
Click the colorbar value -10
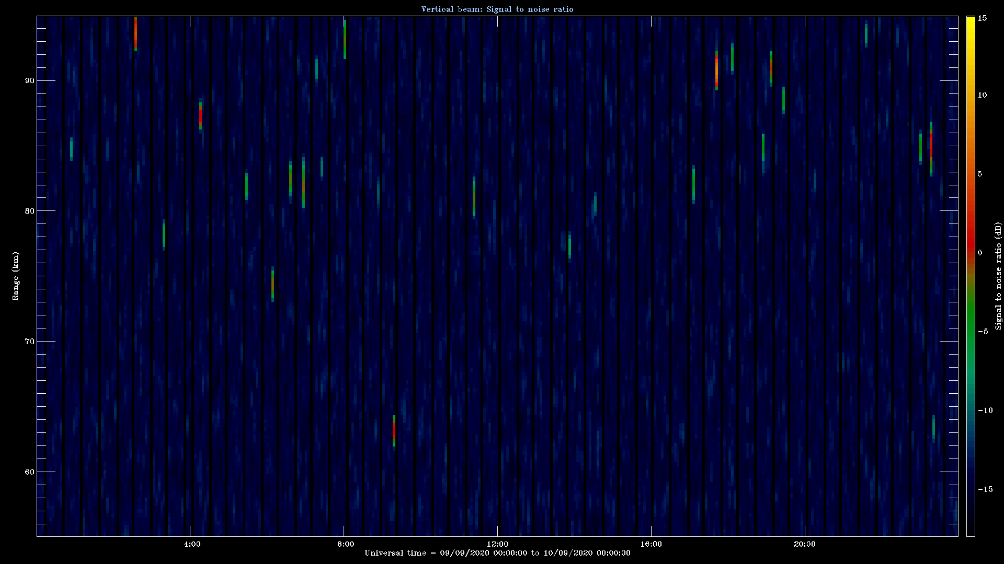point(985,410)
